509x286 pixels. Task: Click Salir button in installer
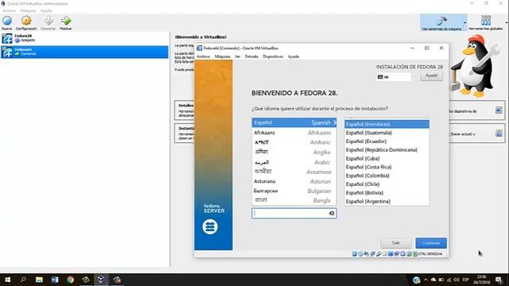(x=396, y=243)
